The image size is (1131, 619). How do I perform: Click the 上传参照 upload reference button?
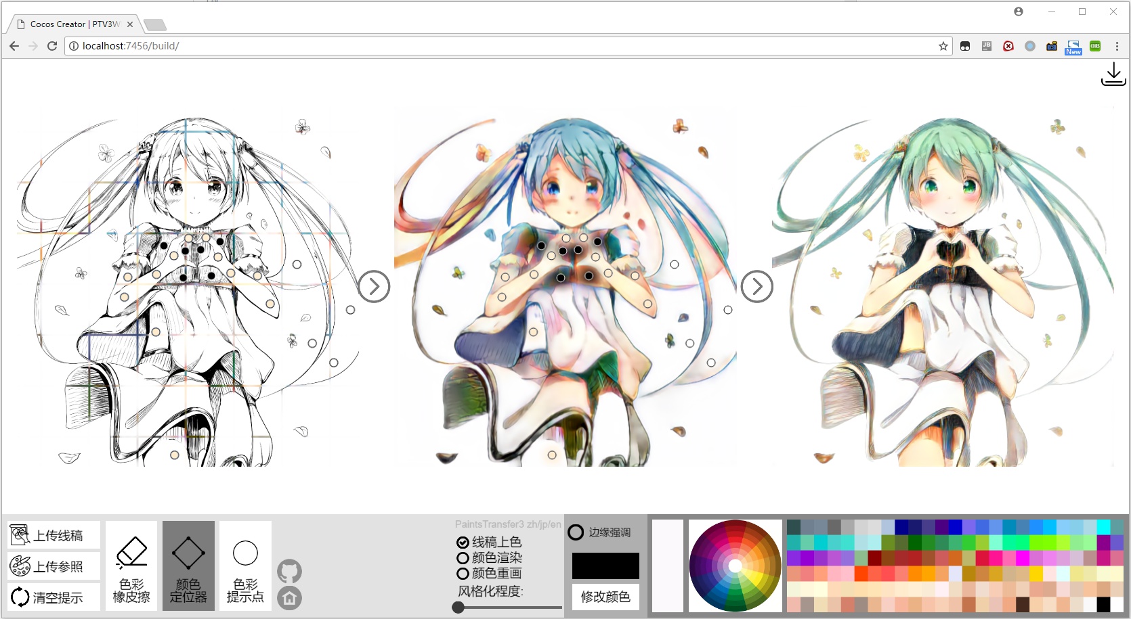54,566
